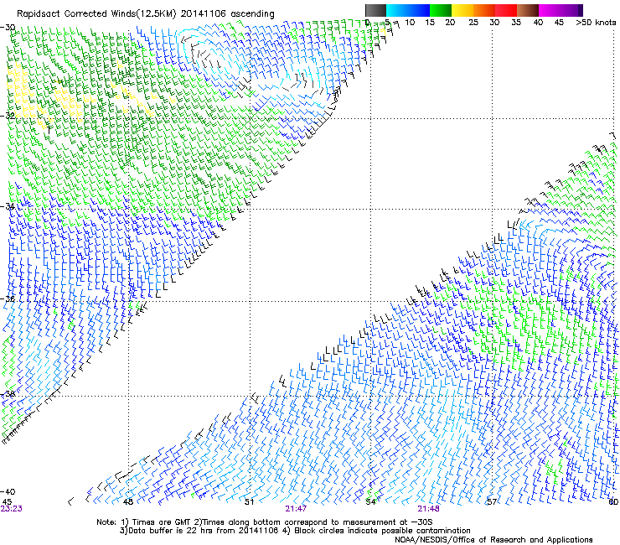Click the '10' label under the color bar
Screen dimensions: 620x545
point(410,23)
